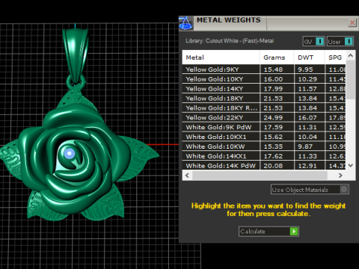Screen dimensions: 359x269
Task: Click the 20.08 grams value
Action: click(273, 166)
